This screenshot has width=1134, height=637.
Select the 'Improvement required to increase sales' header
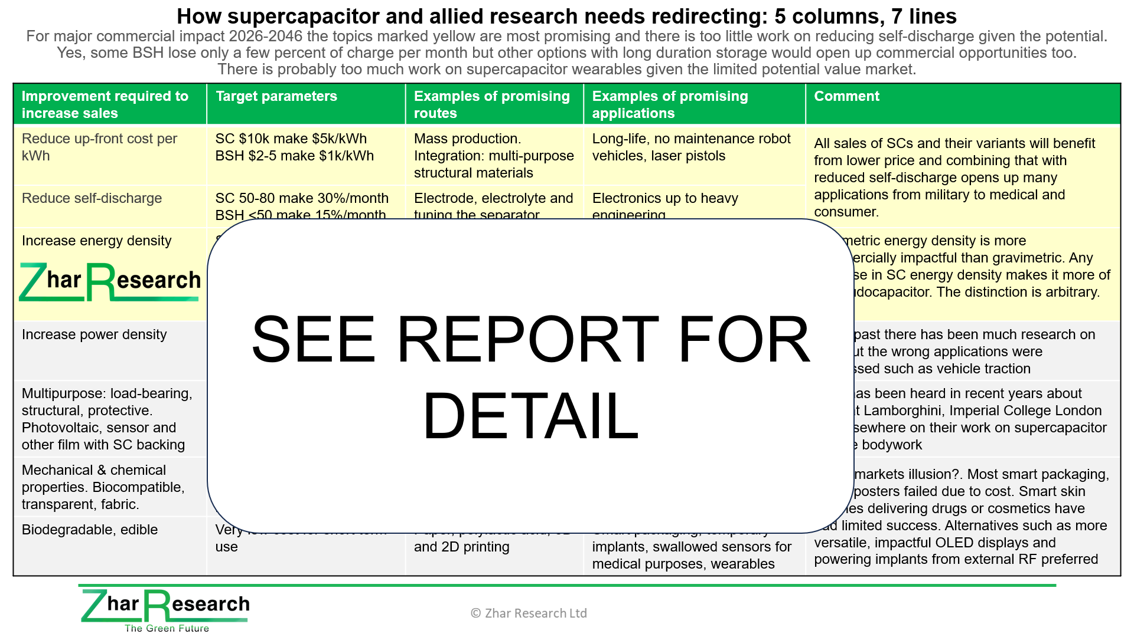(x=105, y=104)
